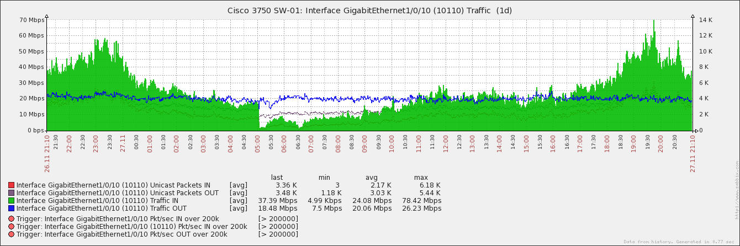Click the 26.11 21:10 start date label
This screenshot has width=740, height=246.
[x=47, y=153]
